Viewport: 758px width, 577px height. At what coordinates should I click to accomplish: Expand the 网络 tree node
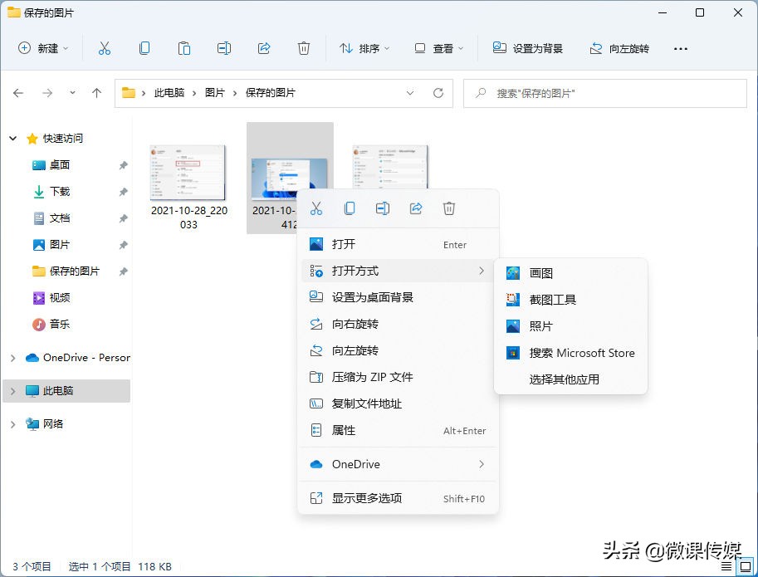pyautogui.click(x=13, y=424)
